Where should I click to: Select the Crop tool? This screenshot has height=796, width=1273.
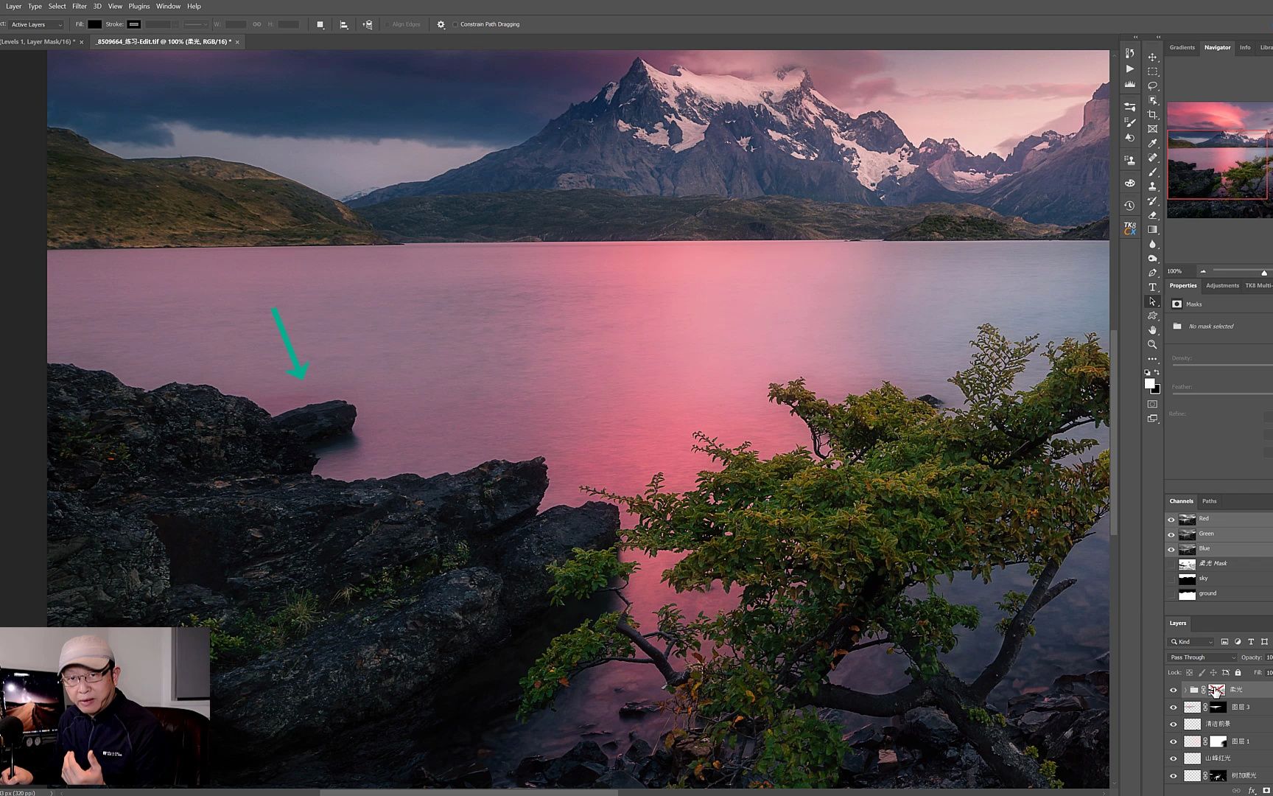point(1152,115)
